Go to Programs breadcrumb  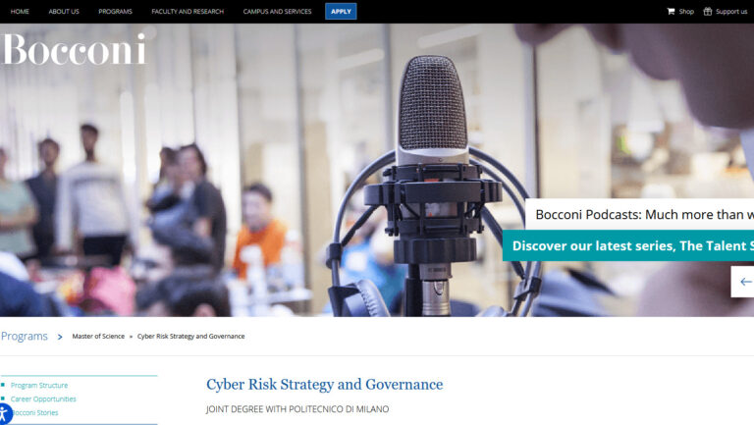coord(24,336)
